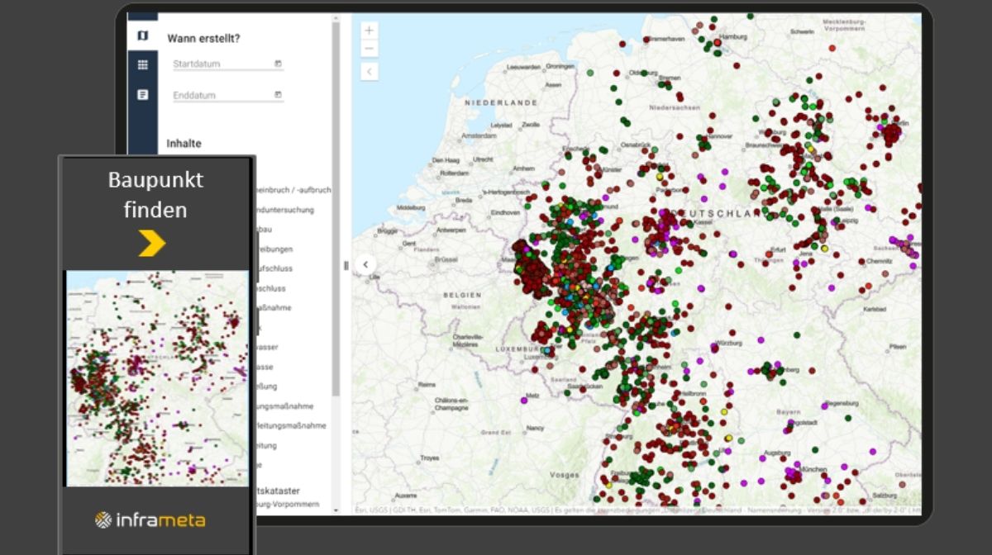Screen dimensions: 992x555
Task: Click the inframeta logo
Action: pos(150,519)
